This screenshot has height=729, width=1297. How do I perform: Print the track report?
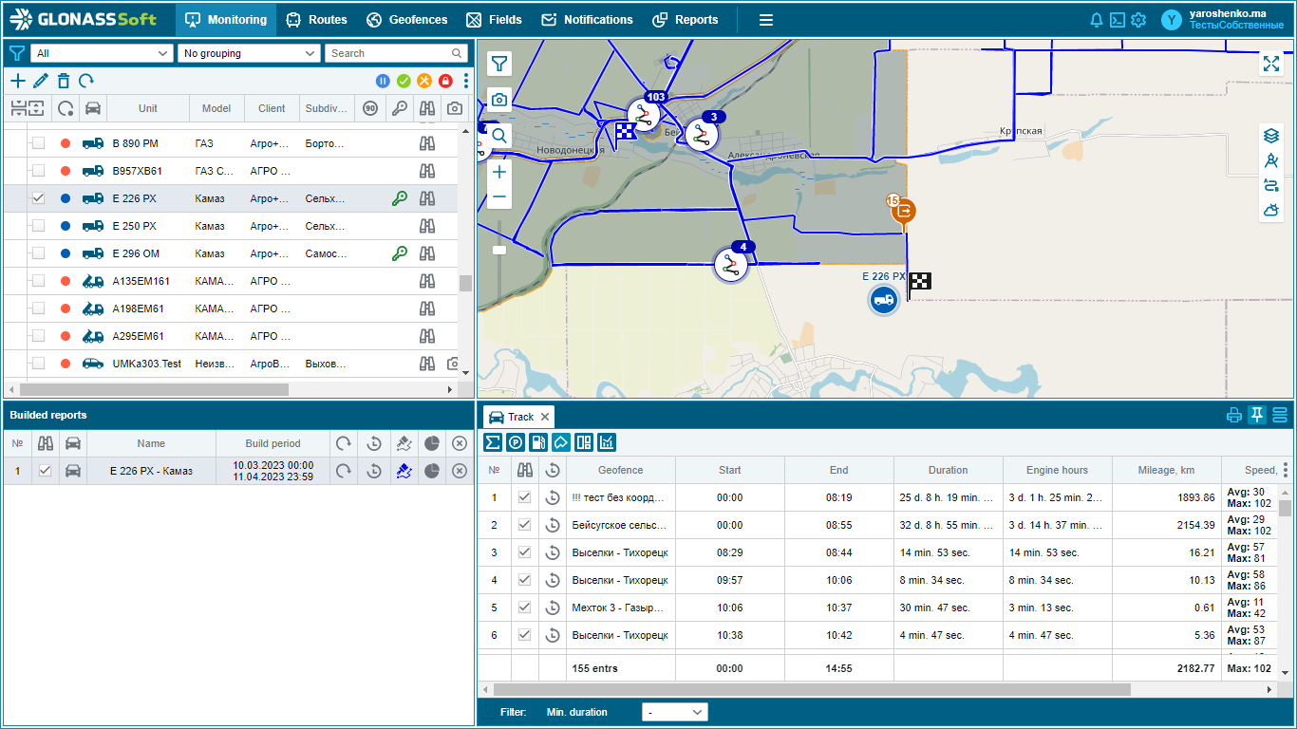tap(1234, 415)
